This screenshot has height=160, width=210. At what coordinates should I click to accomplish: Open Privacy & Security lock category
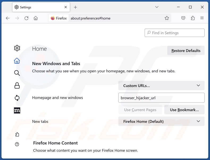tap(17, 85)
